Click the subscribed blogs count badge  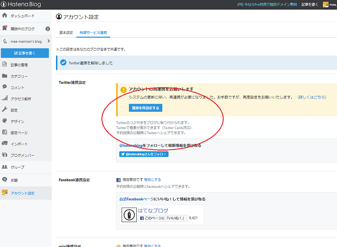click(x=47, y=29)
